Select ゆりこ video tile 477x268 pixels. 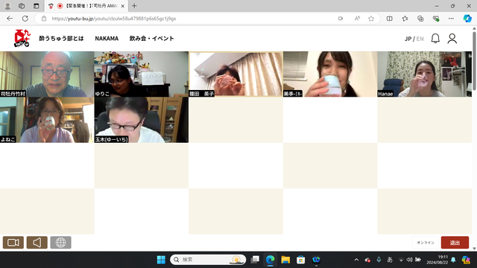click(x=141, y=74)
